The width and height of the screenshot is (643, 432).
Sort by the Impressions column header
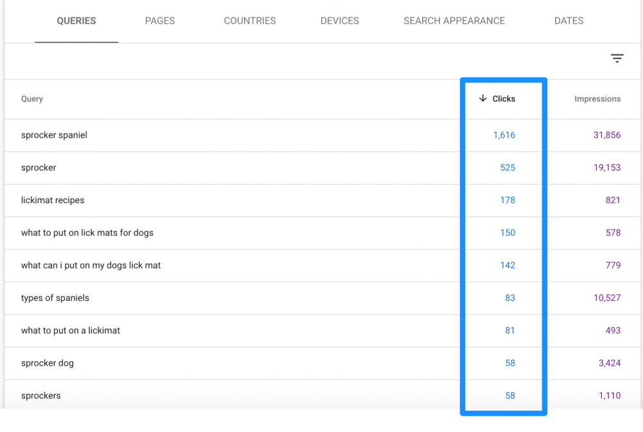pyautogui.click(x=597, y=99)
